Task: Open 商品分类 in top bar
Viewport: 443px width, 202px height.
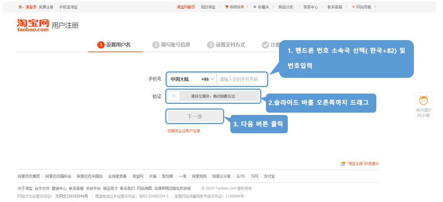Action: [x=285, y=7]
